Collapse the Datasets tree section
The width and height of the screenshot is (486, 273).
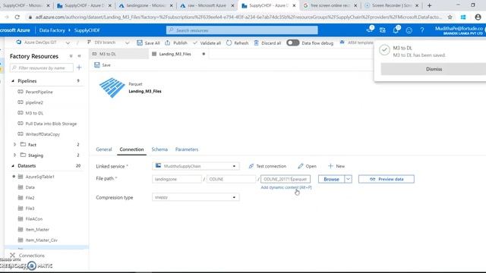point(13,165)
